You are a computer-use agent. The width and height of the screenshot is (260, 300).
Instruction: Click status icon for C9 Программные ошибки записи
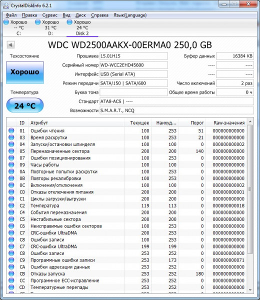click(11, 260)
